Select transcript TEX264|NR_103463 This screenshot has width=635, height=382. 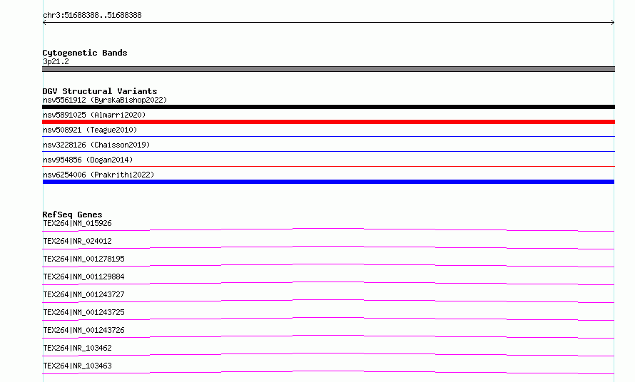coord(77,366)
